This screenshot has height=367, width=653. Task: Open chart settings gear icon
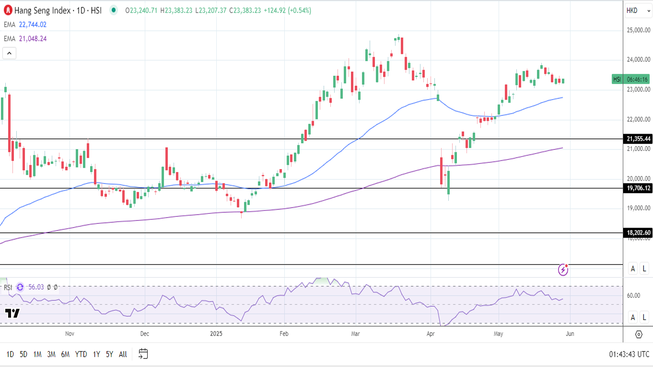(639, 334)
